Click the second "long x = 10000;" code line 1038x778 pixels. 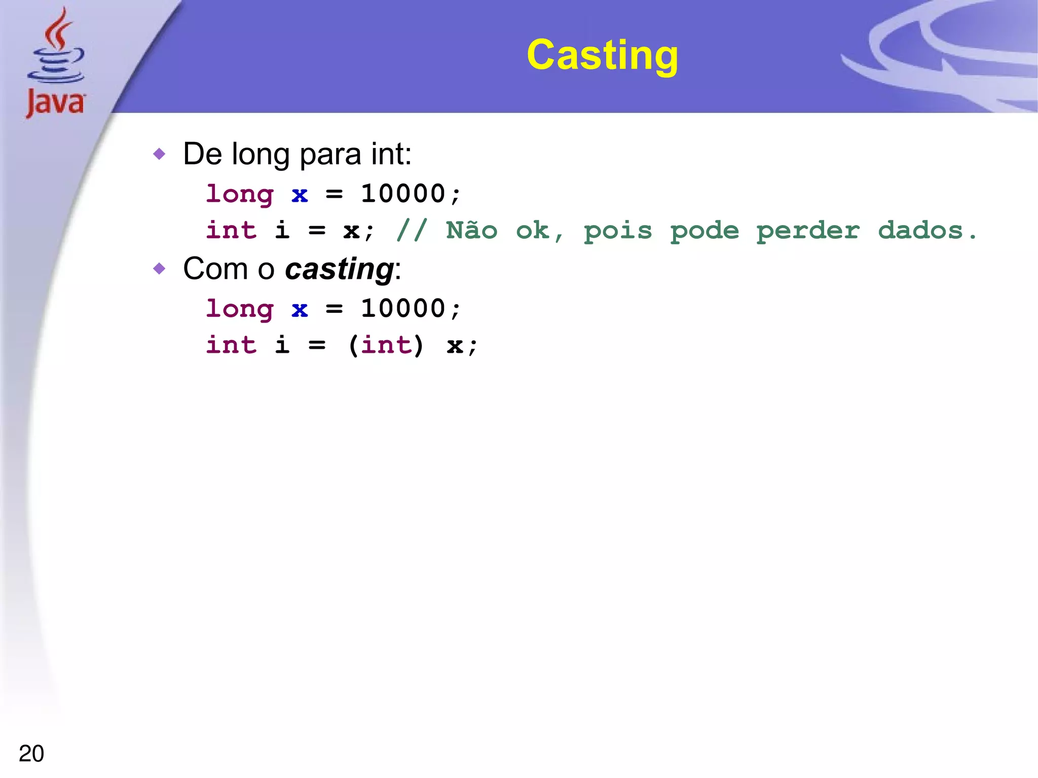(333, 309)
